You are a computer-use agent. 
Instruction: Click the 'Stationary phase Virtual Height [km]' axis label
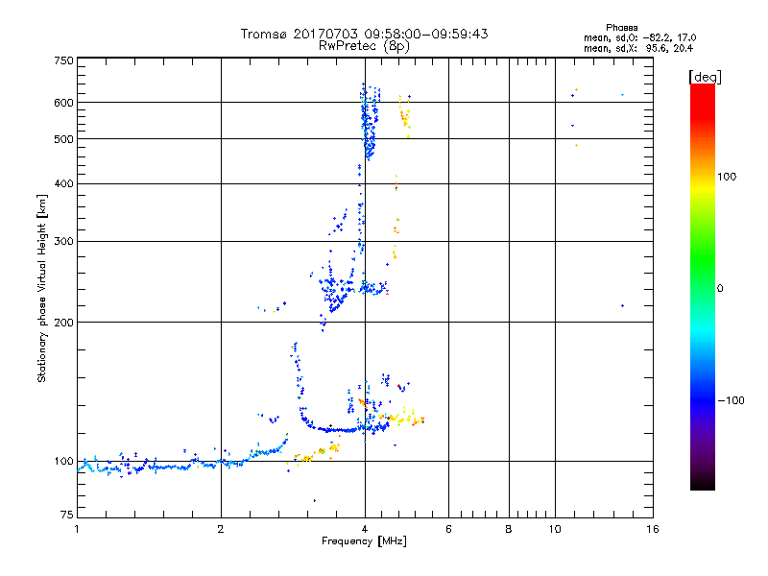(41, 288)
